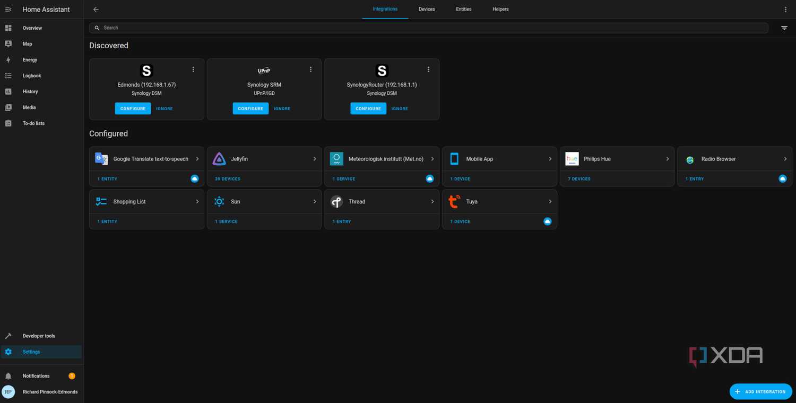The height and width of the screenshot is (403, 796).
Task: Open the To-do lists clipboard icon
Action: point(8,123)
